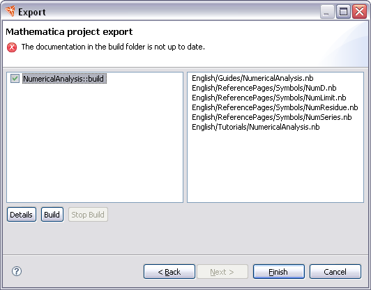Screen dimensions: 371x290
Task: Click the Mathematica Export title bar icon
Action: 10,11
